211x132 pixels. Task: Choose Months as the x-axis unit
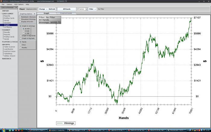click(20, 48)
